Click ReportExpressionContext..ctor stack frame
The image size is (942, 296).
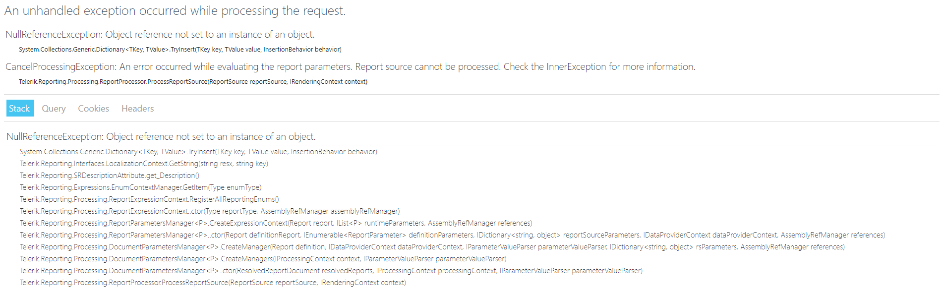click(210, 211)
